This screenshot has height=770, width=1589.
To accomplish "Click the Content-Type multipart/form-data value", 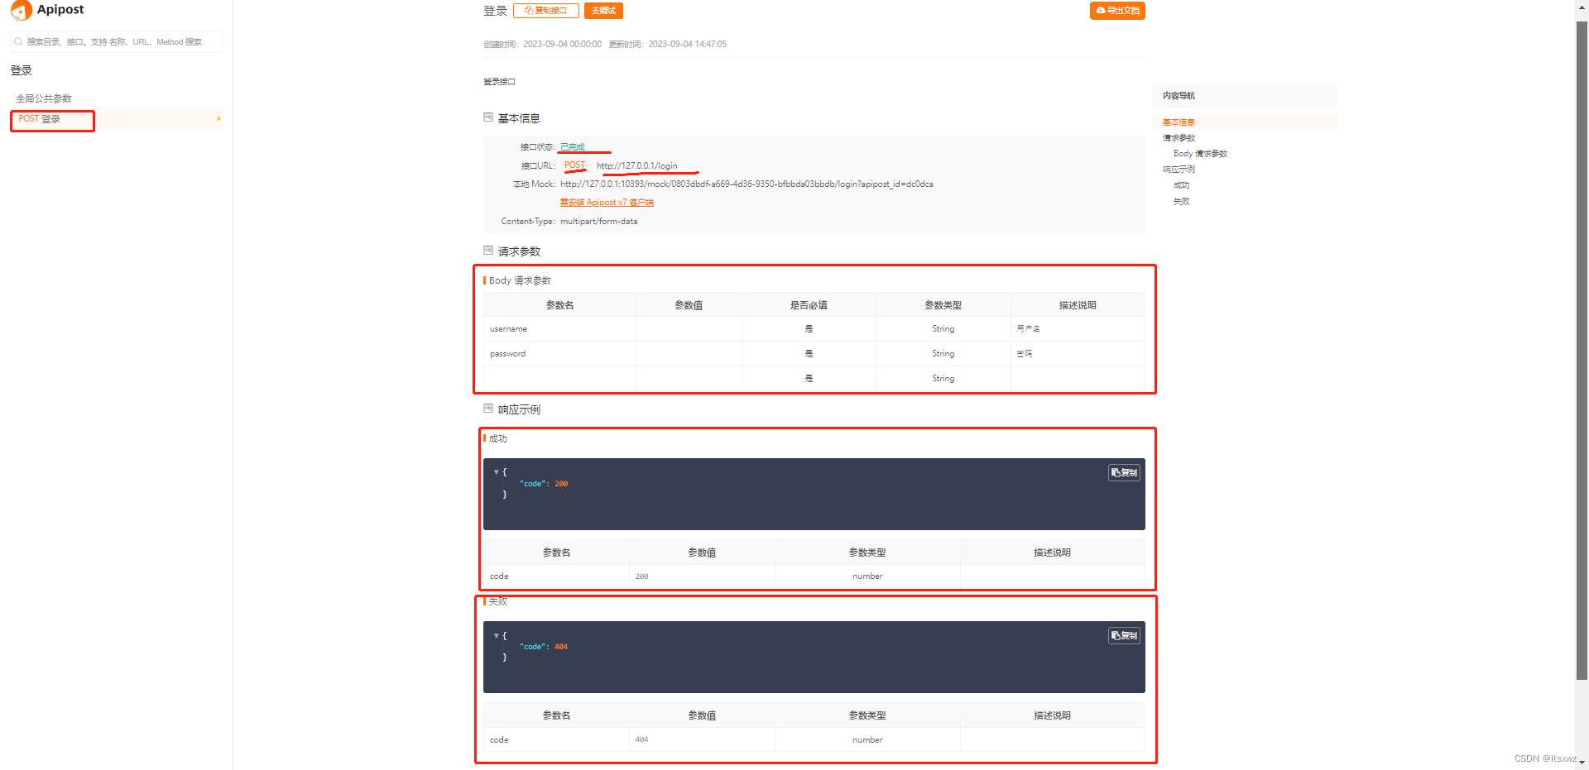I will [x=598, y=222].
